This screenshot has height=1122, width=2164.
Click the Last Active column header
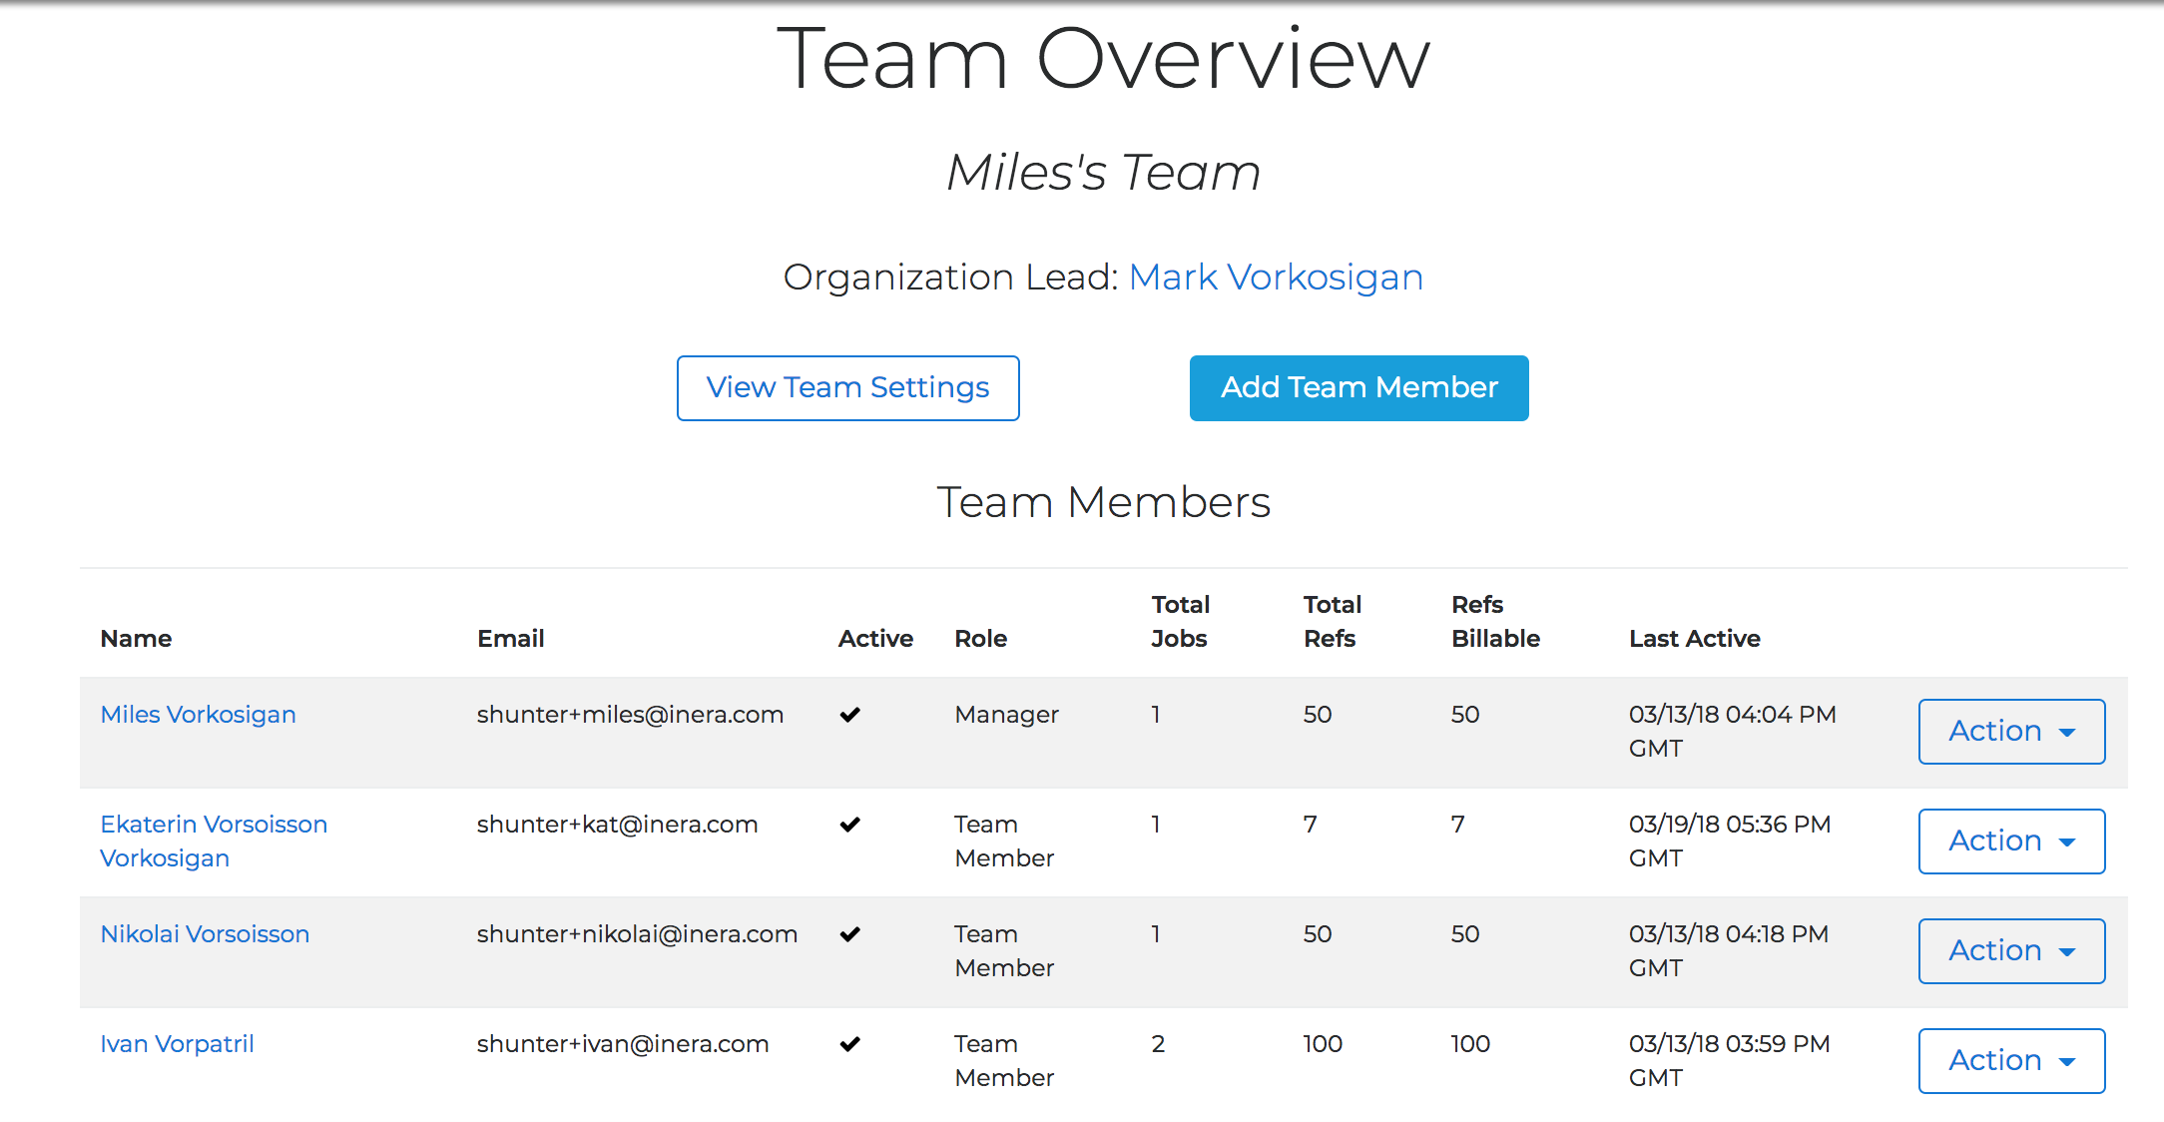[x=1694, y=639]
